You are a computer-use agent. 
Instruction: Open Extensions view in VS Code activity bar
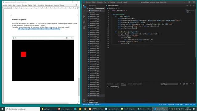[84, 27]
